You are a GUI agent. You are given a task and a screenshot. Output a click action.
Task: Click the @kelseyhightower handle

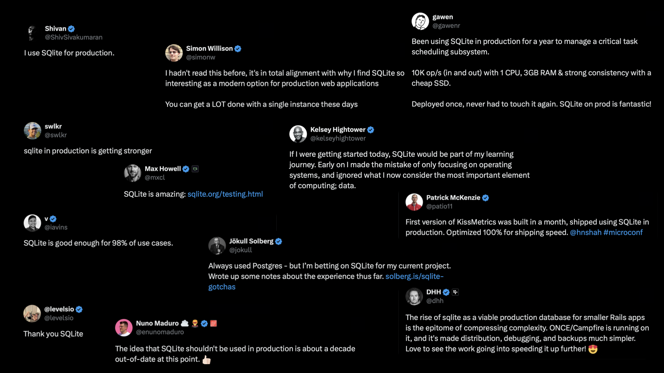point(338,138)
